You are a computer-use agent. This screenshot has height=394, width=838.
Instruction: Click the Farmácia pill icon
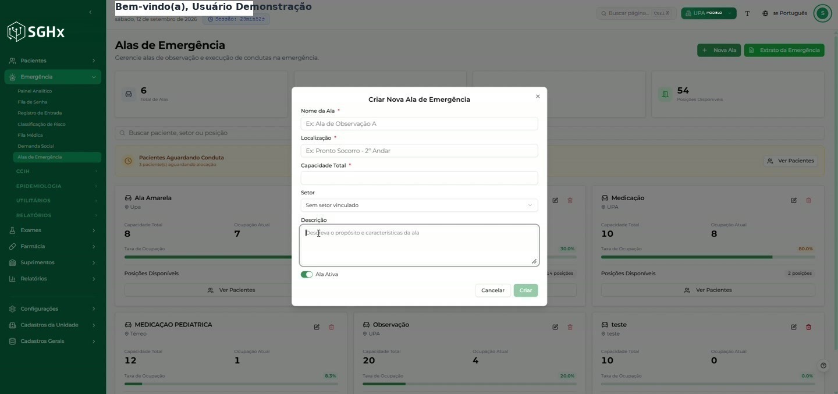coord(12,247)
